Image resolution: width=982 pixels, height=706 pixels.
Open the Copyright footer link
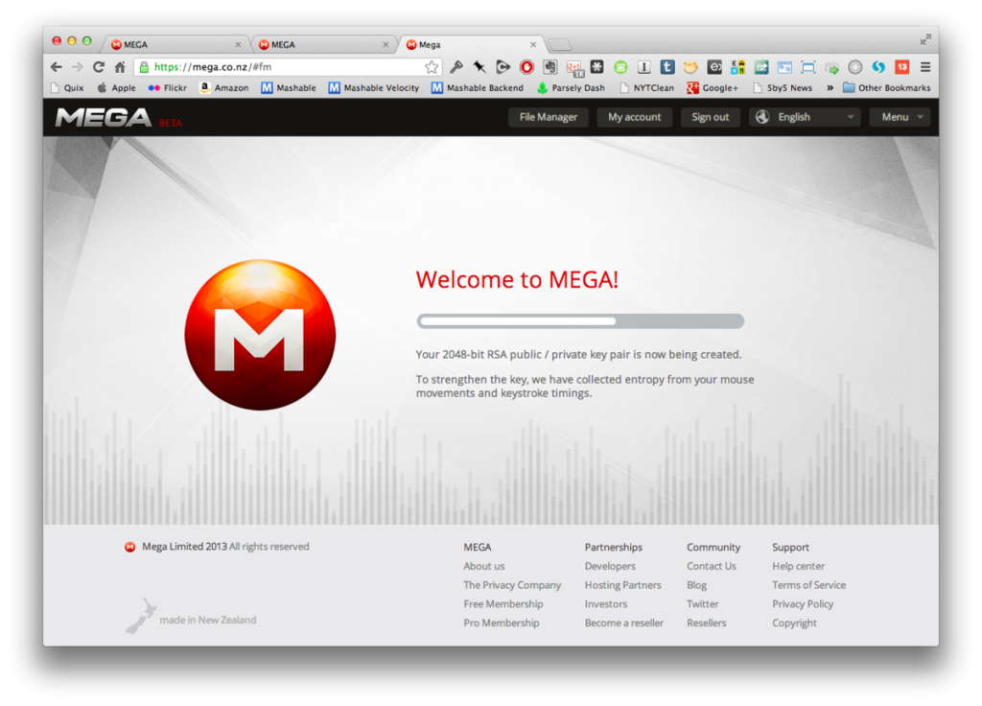pos(794,624)
